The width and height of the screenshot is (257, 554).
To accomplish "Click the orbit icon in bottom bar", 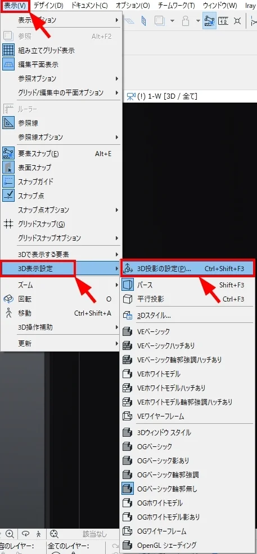I will click(25, 534).
